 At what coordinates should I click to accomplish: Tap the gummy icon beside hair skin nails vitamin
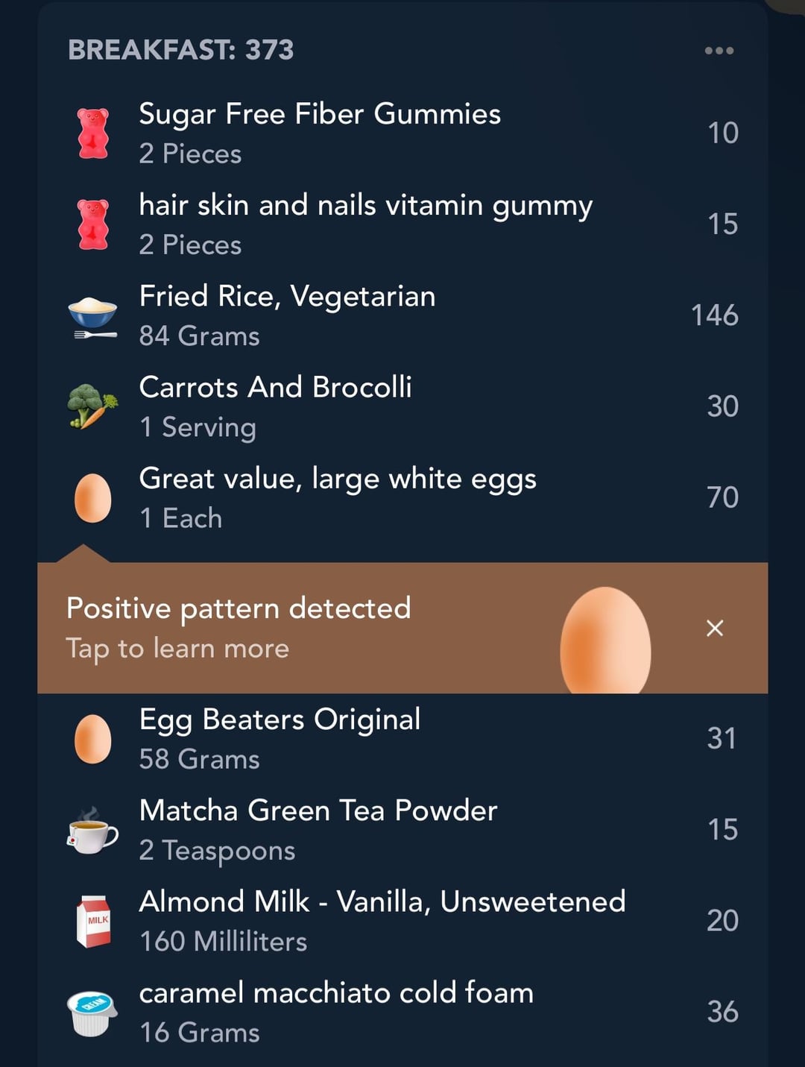pos(93,224)
